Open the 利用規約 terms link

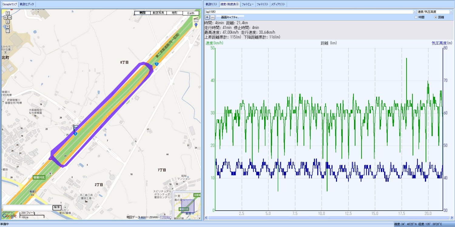tap(166, 217)
